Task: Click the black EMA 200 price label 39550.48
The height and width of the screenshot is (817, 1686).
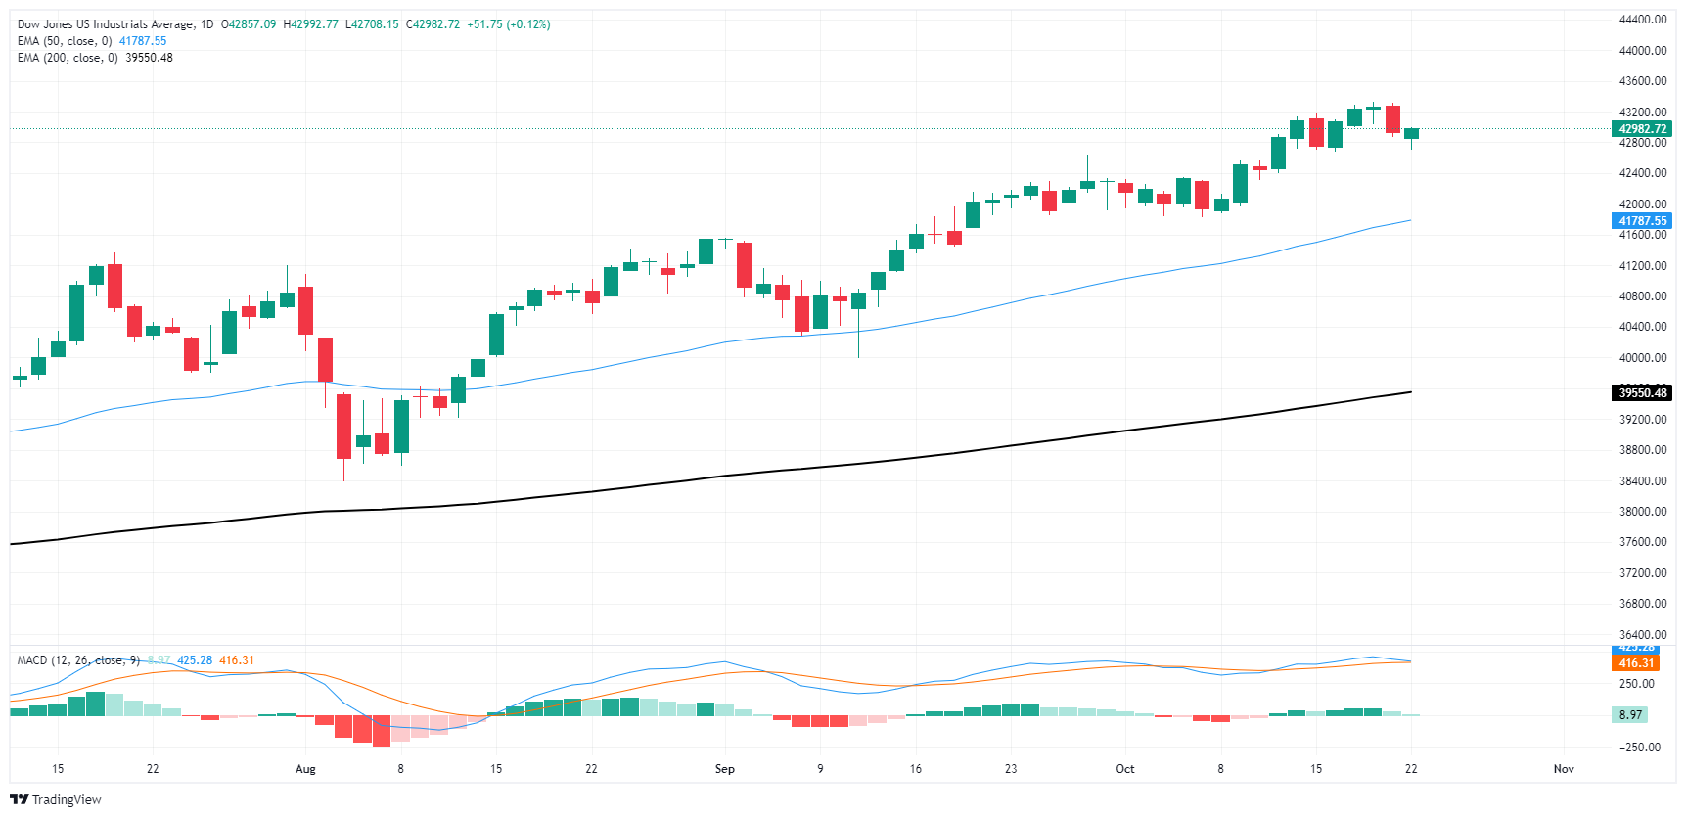Action: [1642, 393]
